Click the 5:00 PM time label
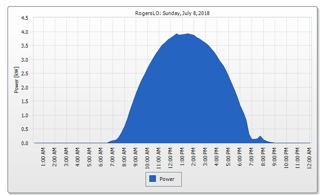This screenshot has width=325, height=196. click(x=228, y=157)
